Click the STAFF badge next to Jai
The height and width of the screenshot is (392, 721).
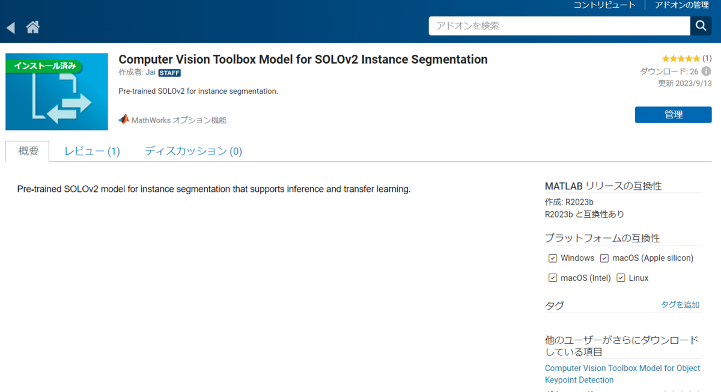coord(169,73)
